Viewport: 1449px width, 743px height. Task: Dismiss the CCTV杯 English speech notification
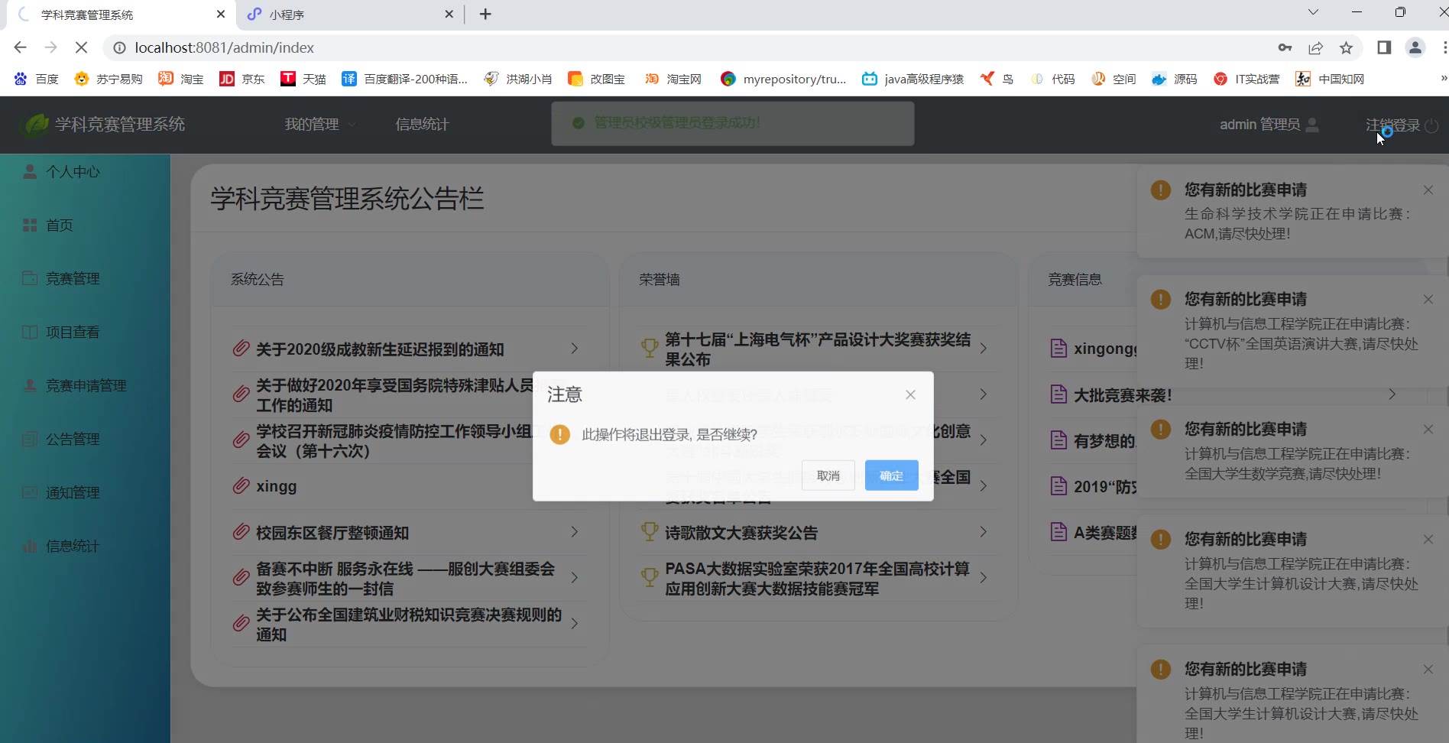coord(1428,300)
